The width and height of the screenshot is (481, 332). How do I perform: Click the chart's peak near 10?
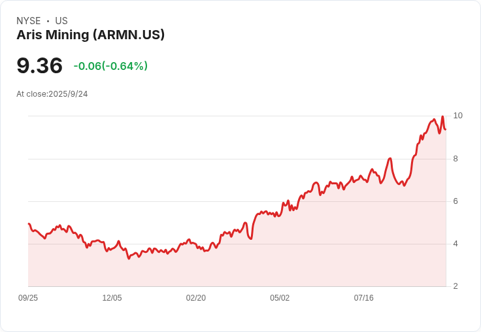click(x=442, y=116)
